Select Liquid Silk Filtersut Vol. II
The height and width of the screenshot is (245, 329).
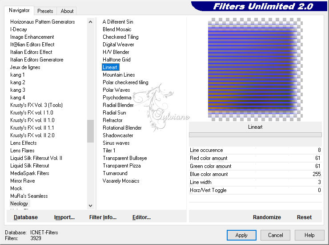tap(36, 158)
